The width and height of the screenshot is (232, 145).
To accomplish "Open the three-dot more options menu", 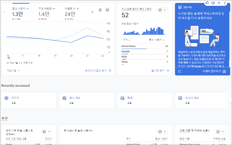I will (225, 3).
